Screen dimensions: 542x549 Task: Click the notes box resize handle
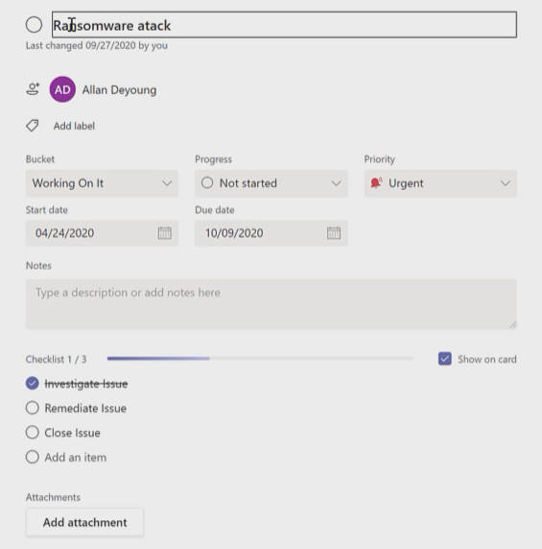pos(513,325)
